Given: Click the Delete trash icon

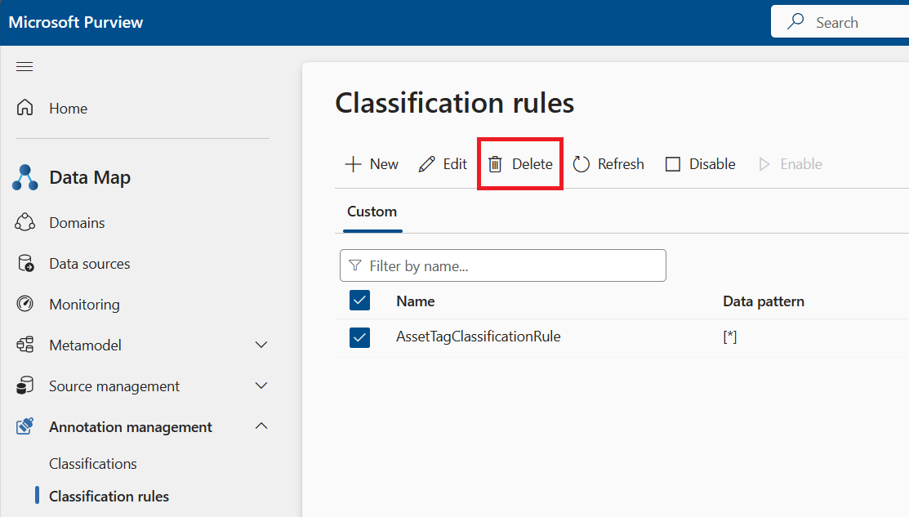Looking at the screenshot, I should pos(495,163).
